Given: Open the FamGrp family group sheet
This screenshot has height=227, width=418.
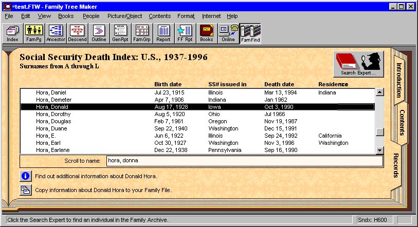Looking at the screenshot, I should click(142, 33).
